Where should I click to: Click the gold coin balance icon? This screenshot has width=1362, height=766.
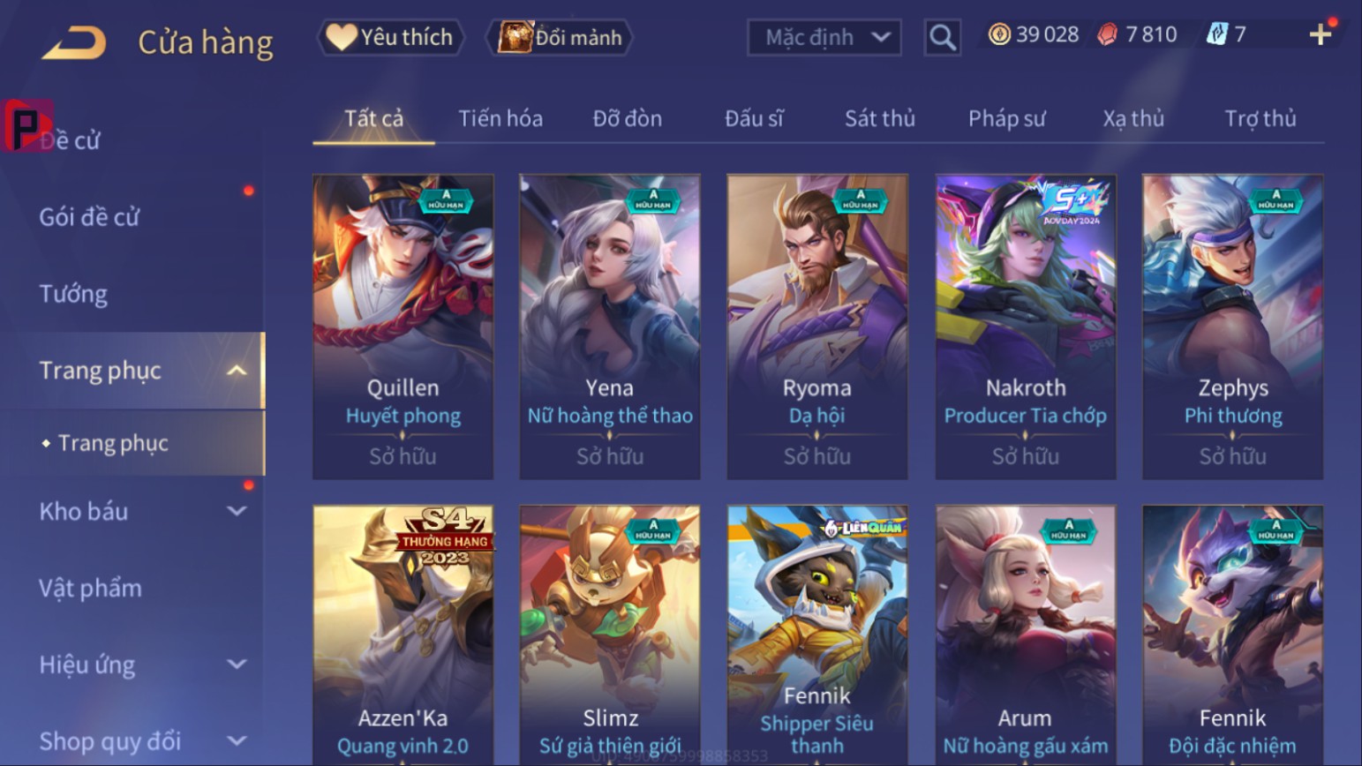(x=999, y=34)
